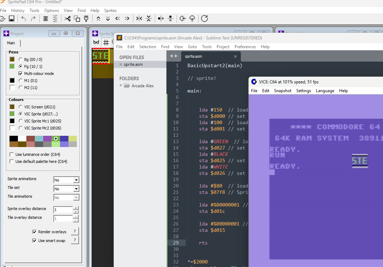Click the undo arrow icon
The height and width of the screenshot is (267, 383).
24,19
